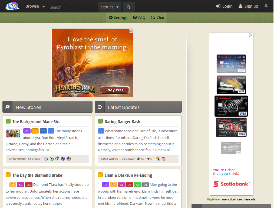Click thumbs-up icon on Daring Danger Dash

point(138,159)
